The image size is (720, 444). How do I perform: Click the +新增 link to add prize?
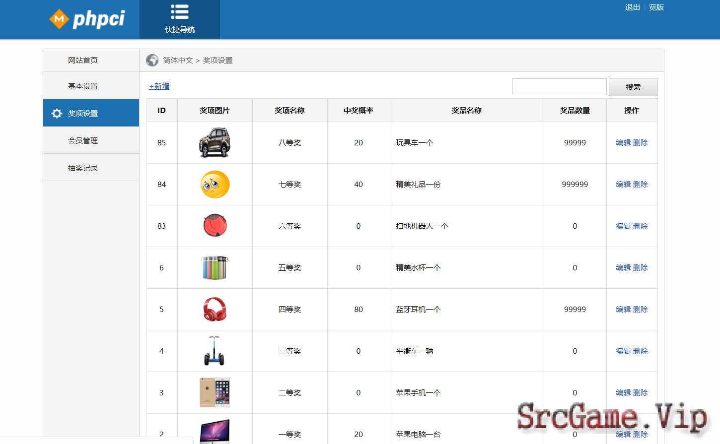(159, 86)
